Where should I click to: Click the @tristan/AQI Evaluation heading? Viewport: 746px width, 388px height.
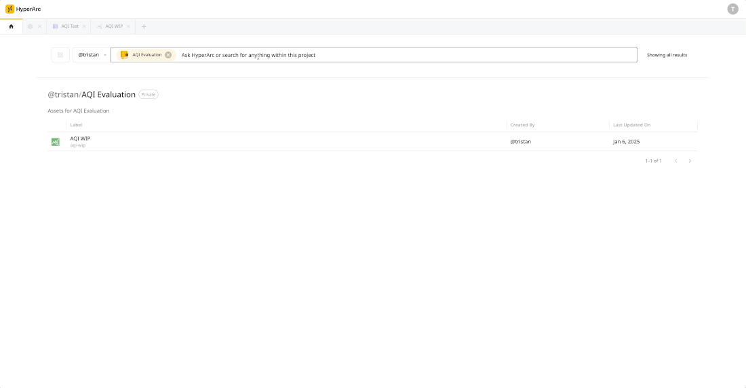[x=92, y=94]
